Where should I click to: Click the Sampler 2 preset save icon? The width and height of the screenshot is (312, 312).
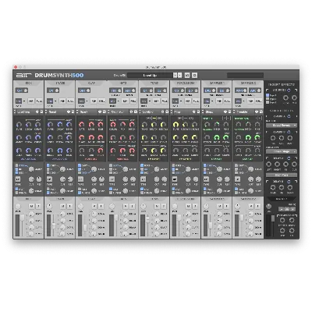[261, 112]
